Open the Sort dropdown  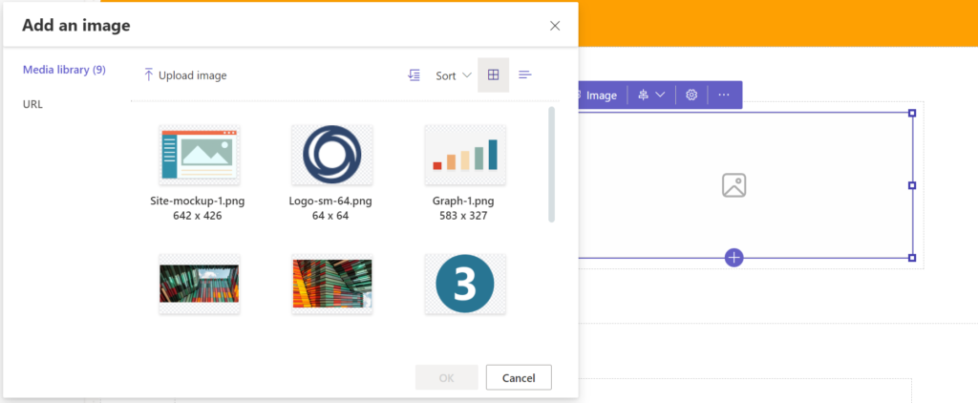(454, 76)
